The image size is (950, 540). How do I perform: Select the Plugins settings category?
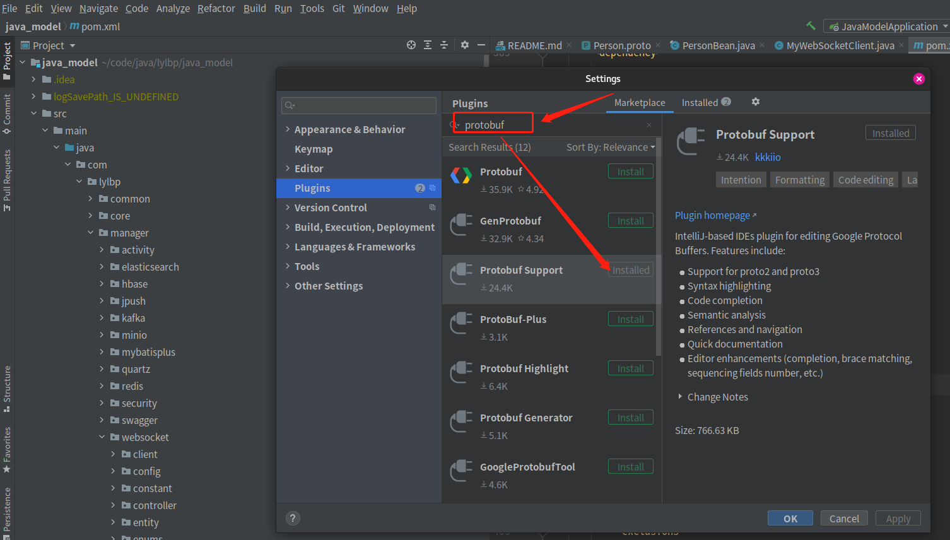point(359,188)
